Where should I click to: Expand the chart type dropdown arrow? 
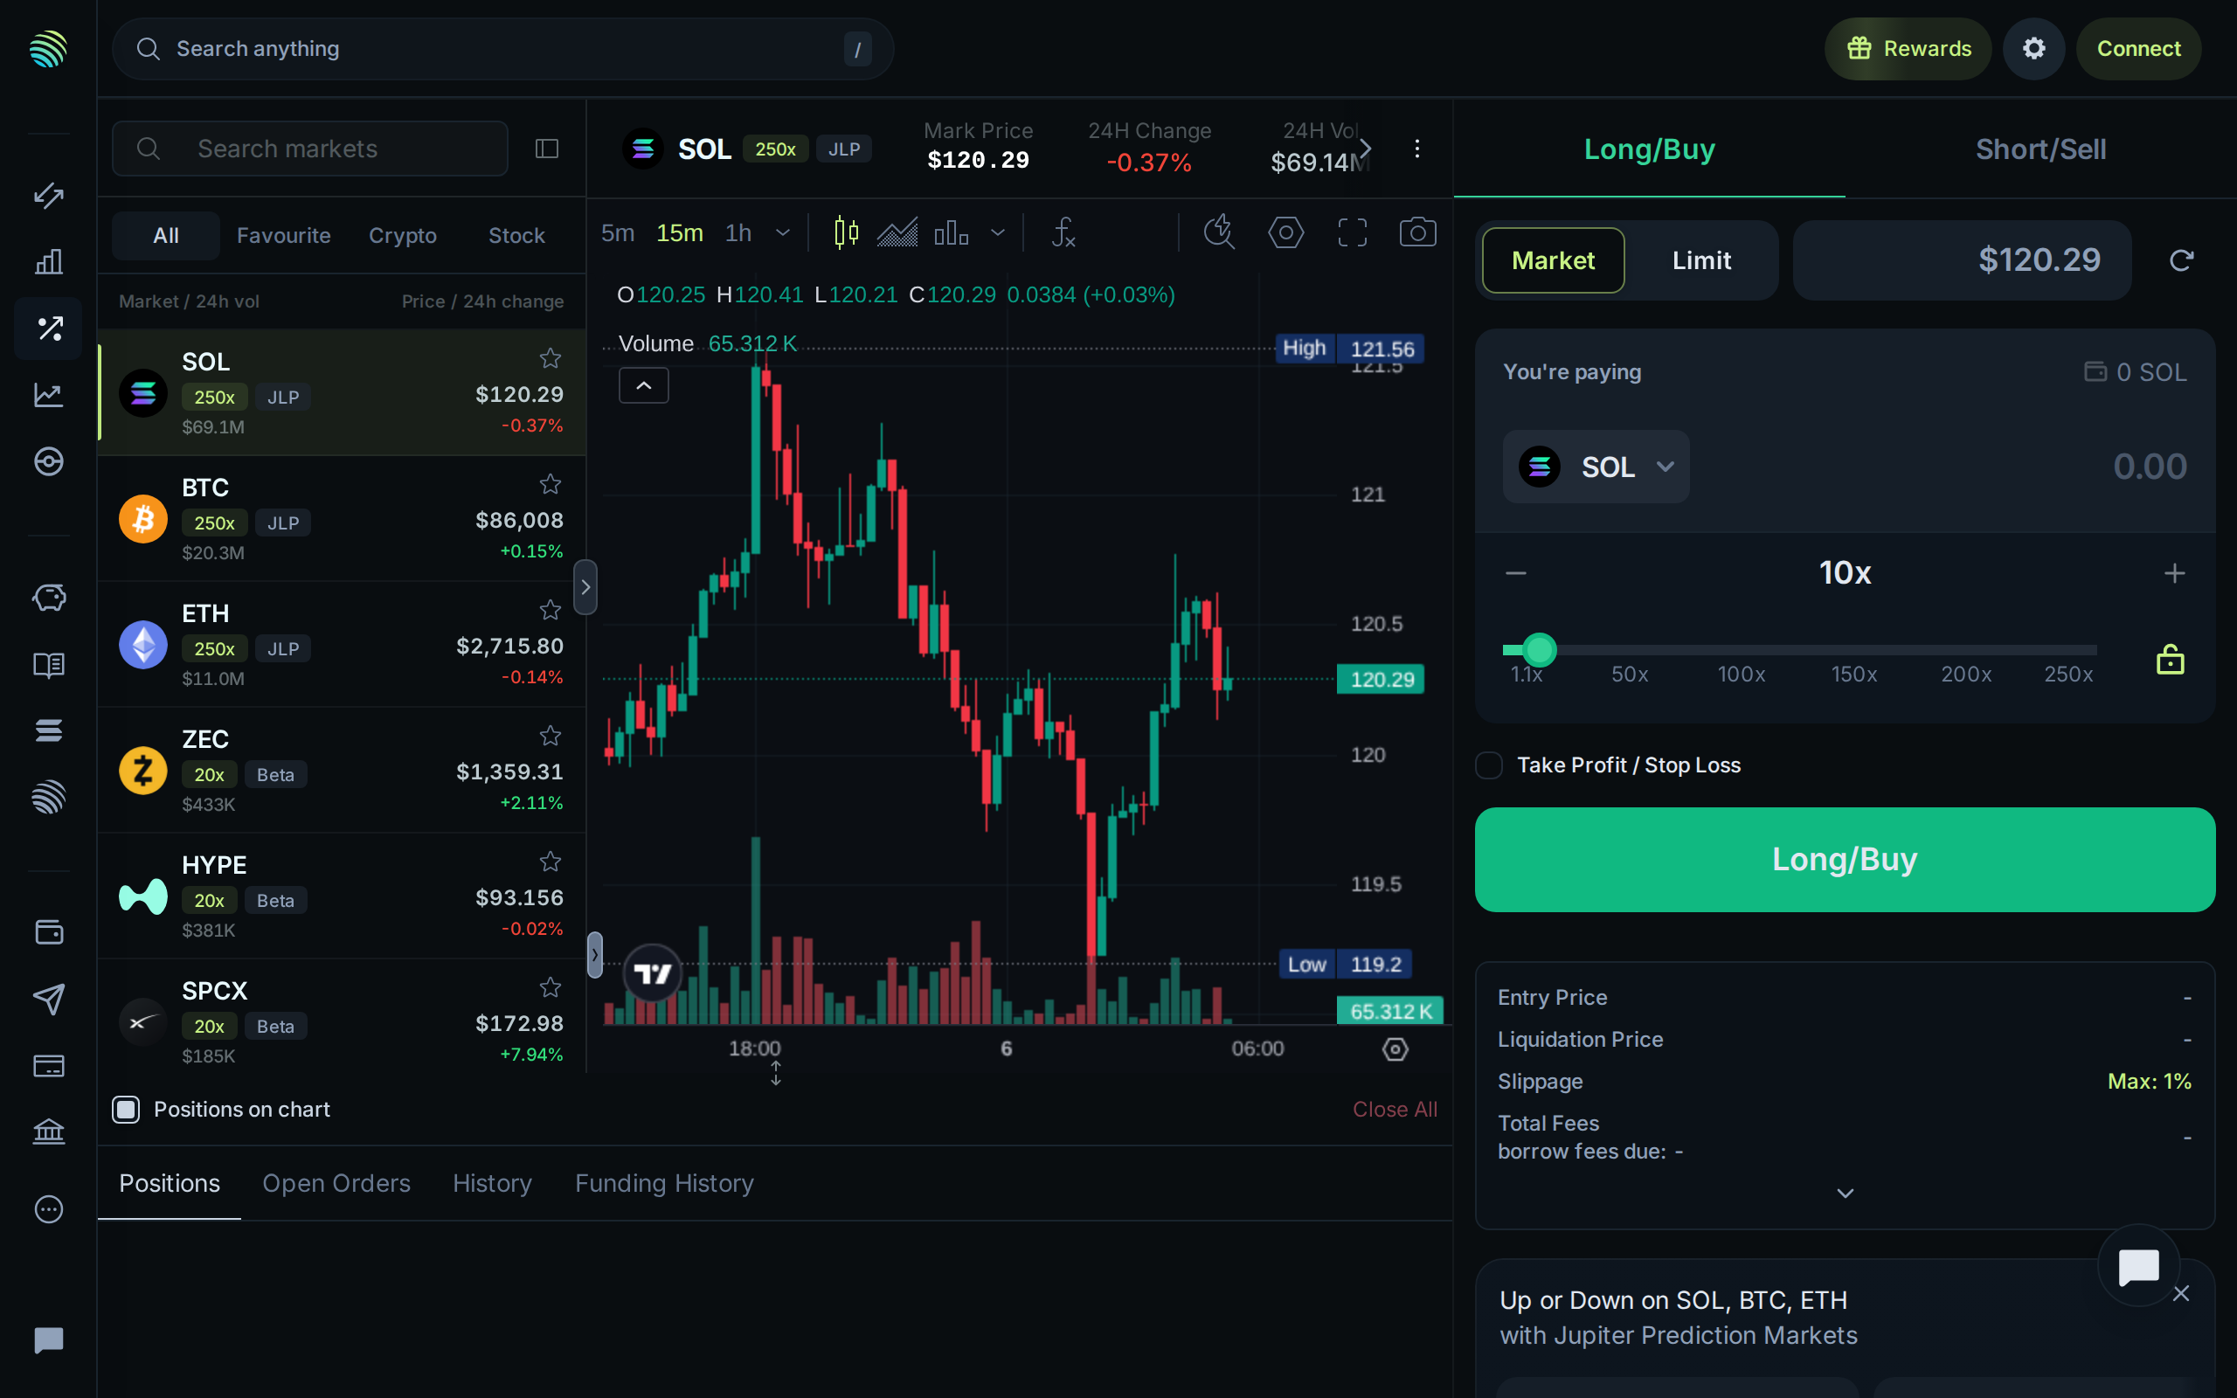coord(997,232)
